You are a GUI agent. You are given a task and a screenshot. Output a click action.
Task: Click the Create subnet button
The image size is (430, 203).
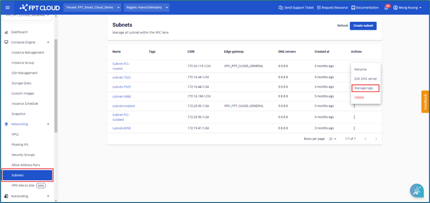[x=363, y=26]
